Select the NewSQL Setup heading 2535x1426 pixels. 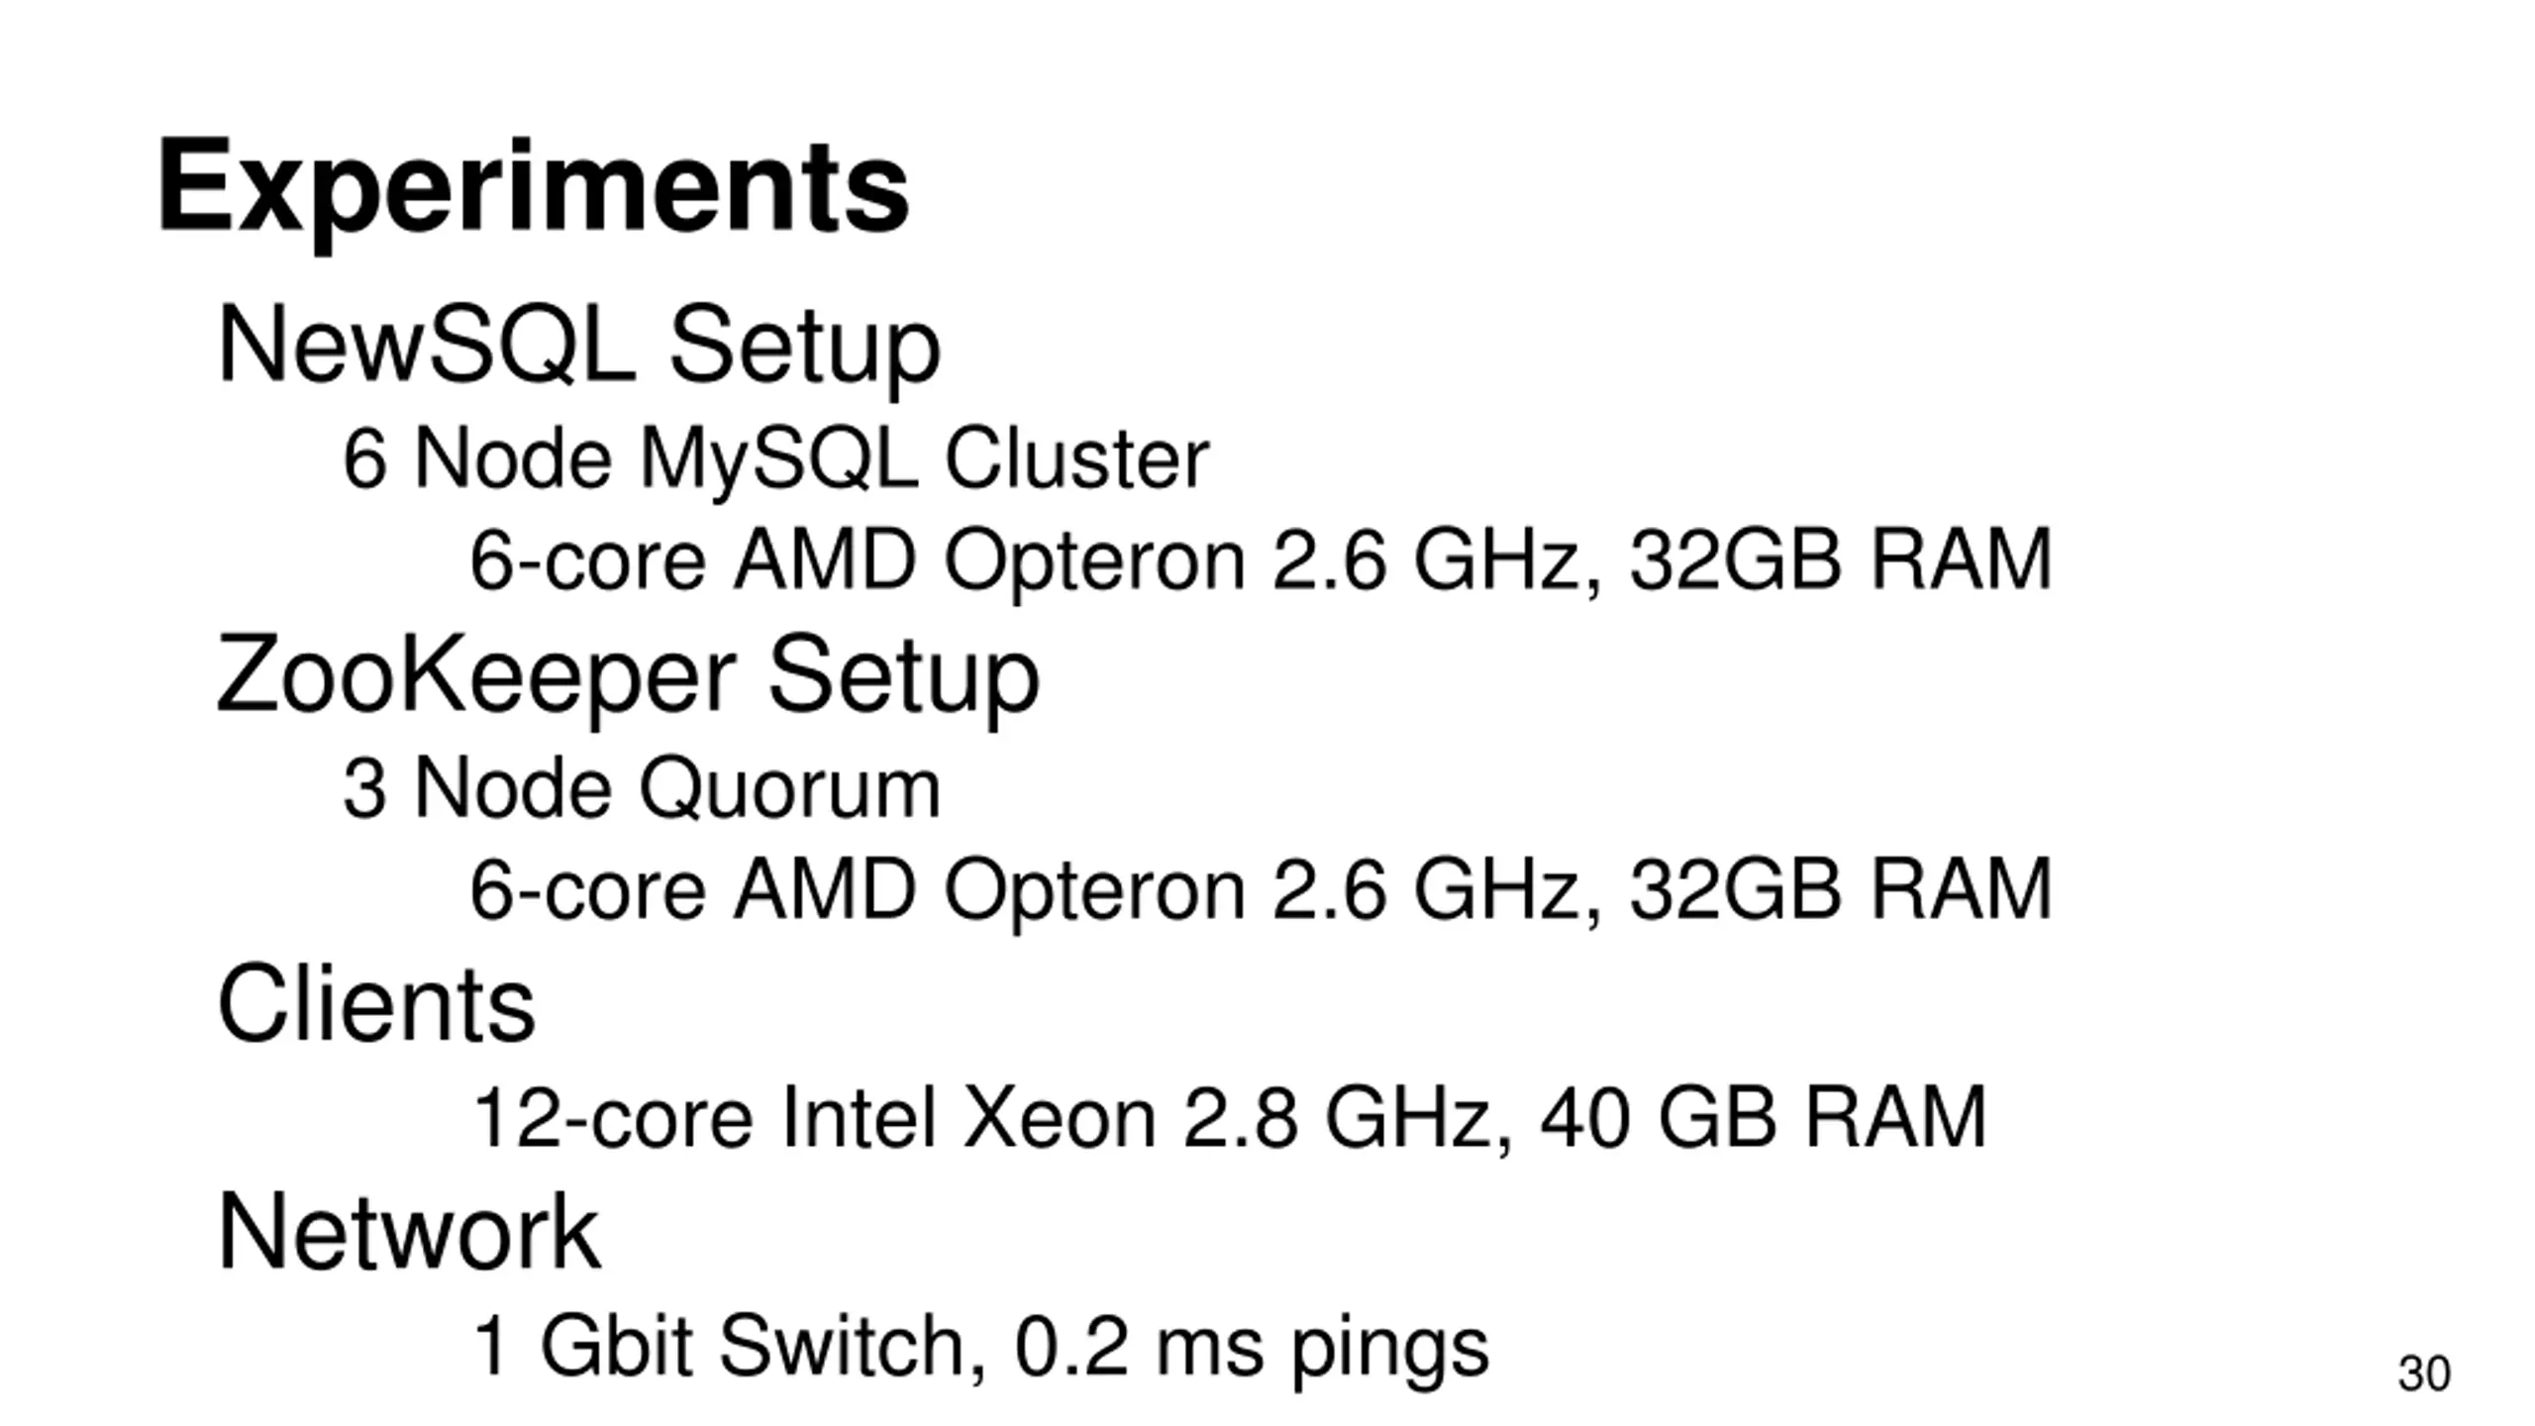(578, 346)
